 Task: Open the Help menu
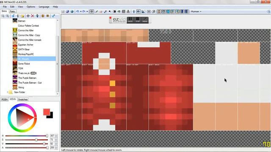55,7
